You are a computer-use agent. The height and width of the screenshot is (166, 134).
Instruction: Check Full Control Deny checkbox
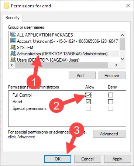pyautogui.click(x=110, y=95)
